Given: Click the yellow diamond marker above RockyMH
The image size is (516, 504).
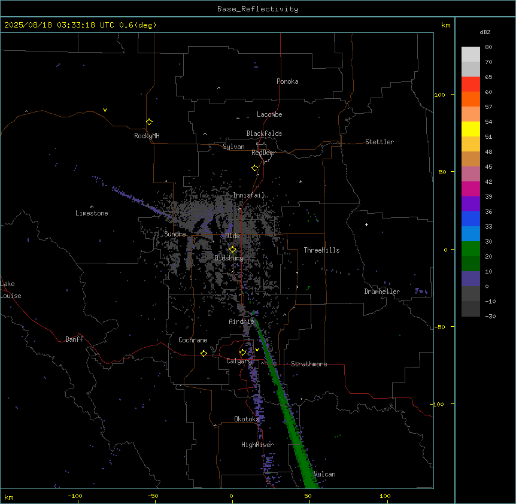Looking at the screenshot, I should (149, 122).
